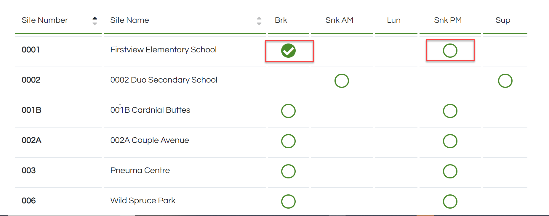Select Snk PM circle for 002A Couple Avenue
This screenshot has width=549, height=216.
[450, 141]
